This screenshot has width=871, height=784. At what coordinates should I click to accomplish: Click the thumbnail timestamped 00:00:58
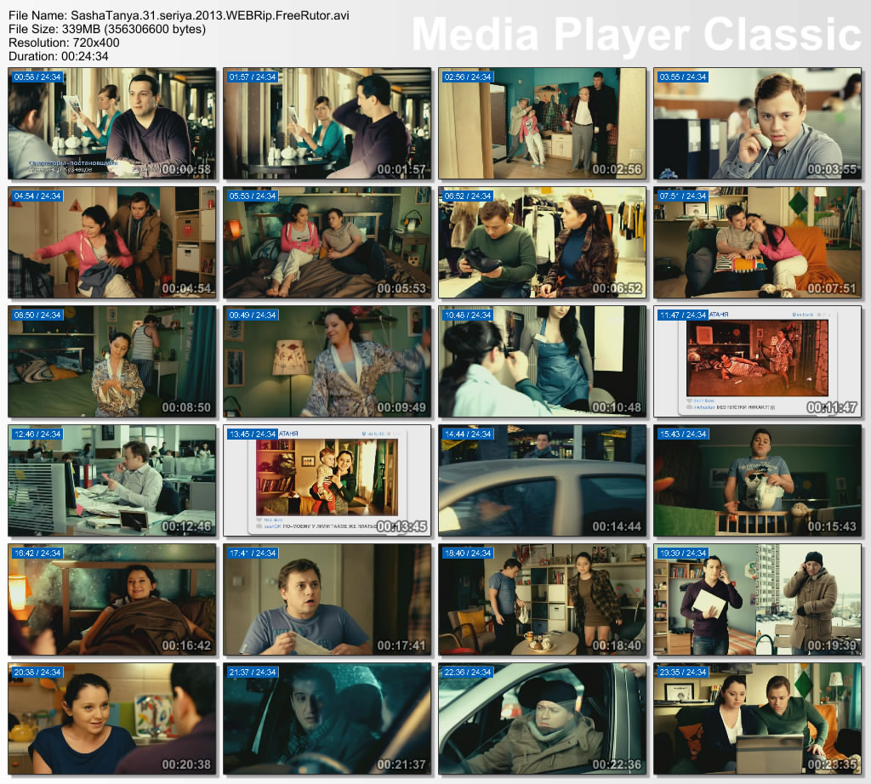[x=112, y=123]
